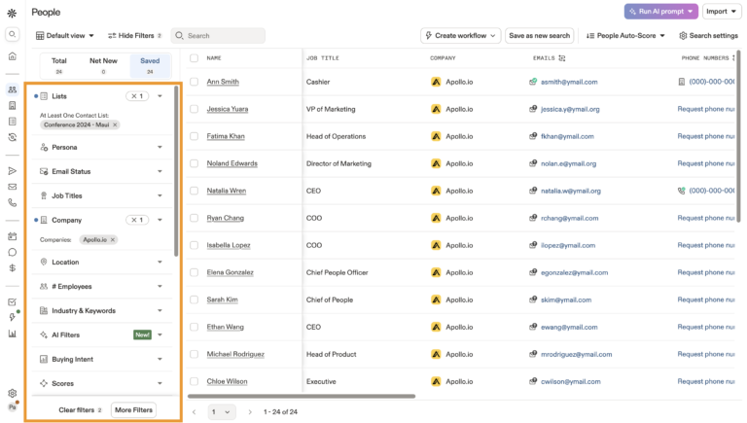The width and height of the screenshot is (747, 423).
Task: Select the checkbox for Isabella Lopez
Action: click(x=194, y=245)
